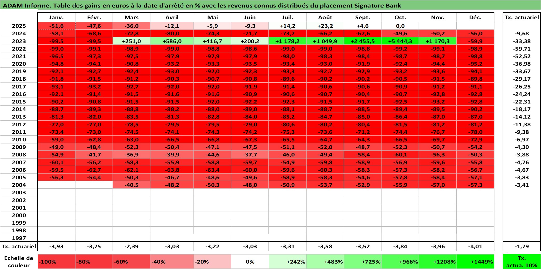541x269 pixels.
Task: Select the 0% color scale swatch
Action: coord(250,261)
